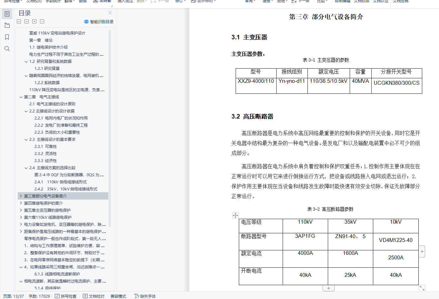Expand the 第六章110kV 线路继电保护 arrow
Screen dimensions: 439x299
(21, 217)
